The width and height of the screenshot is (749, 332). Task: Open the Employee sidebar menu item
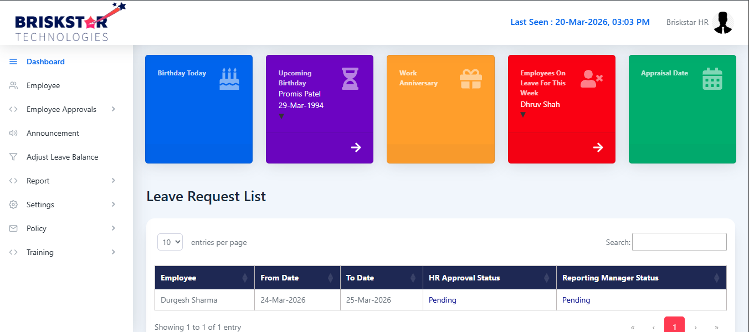pyautogui.click(x=43, y=85)
